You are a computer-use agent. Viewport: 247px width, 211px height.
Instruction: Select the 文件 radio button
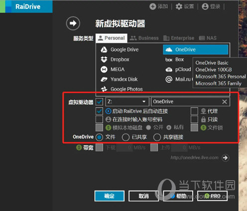click(99, 137)
